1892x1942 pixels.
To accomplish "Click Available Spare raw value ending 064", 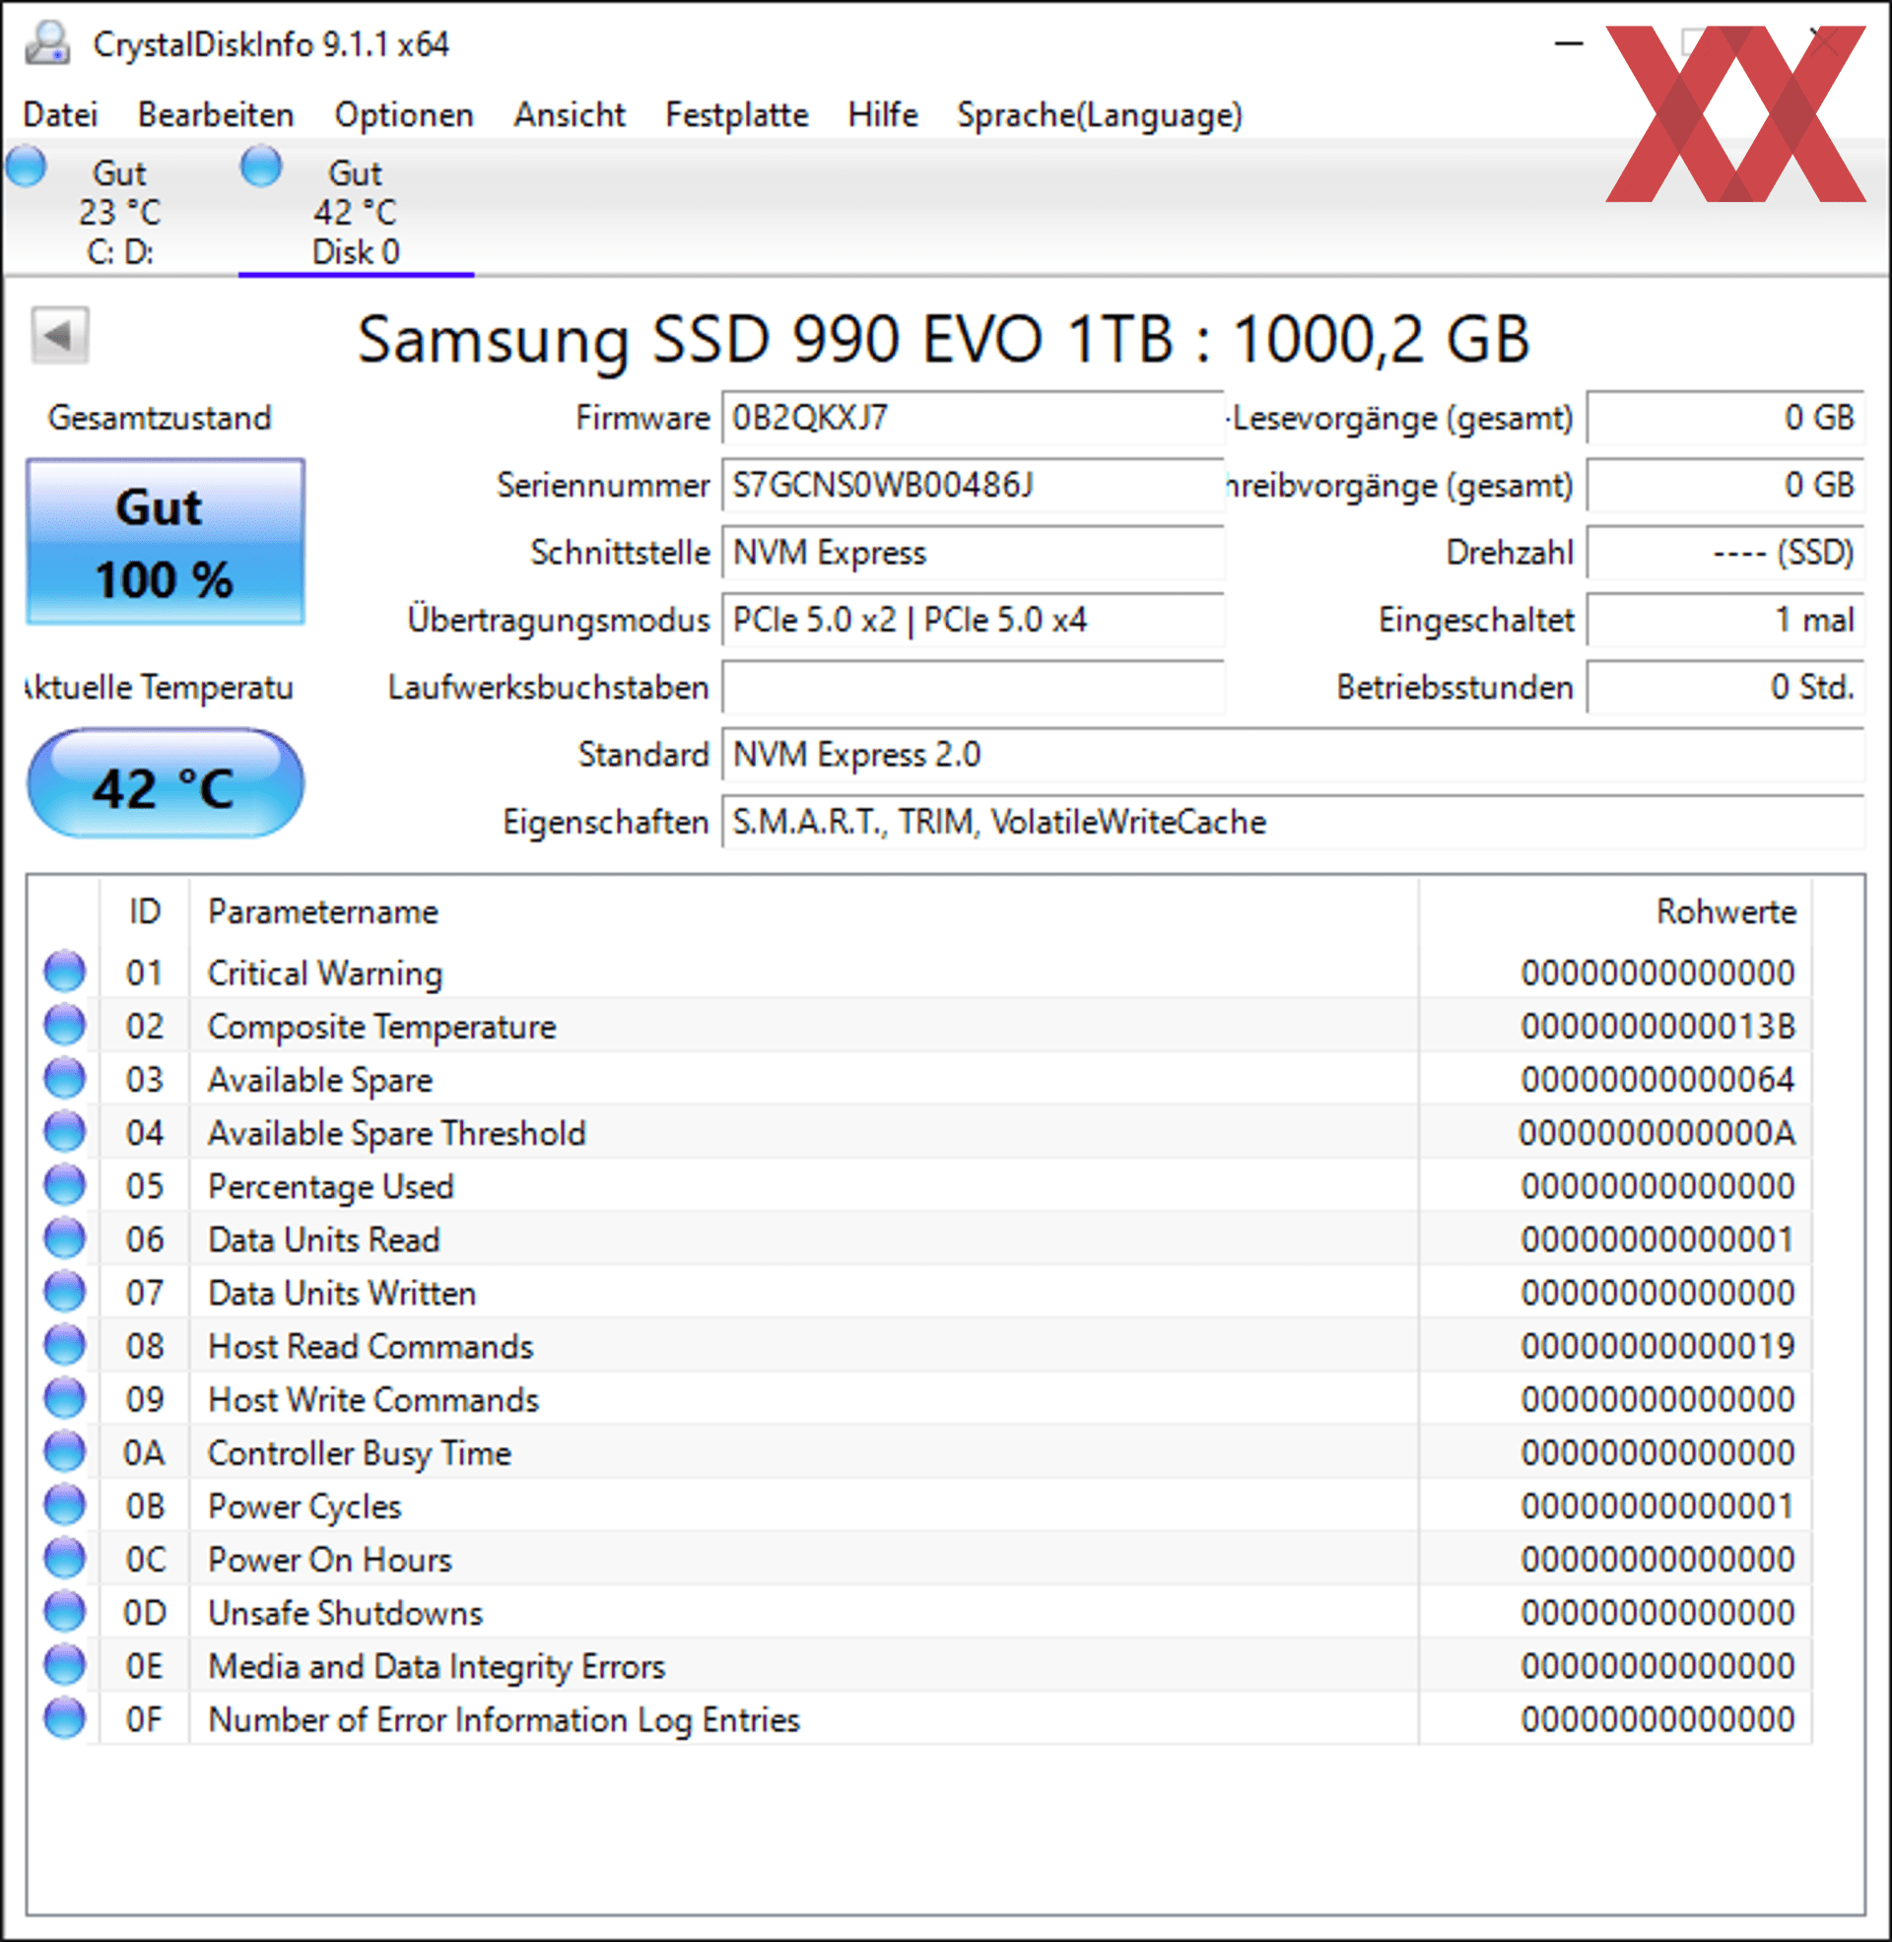I will pyautogui.click(x=1657, y=1080).
